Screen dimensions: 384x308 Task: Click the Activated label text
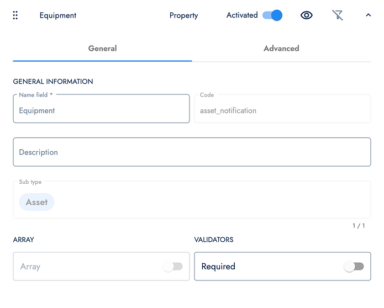(242, 15)
